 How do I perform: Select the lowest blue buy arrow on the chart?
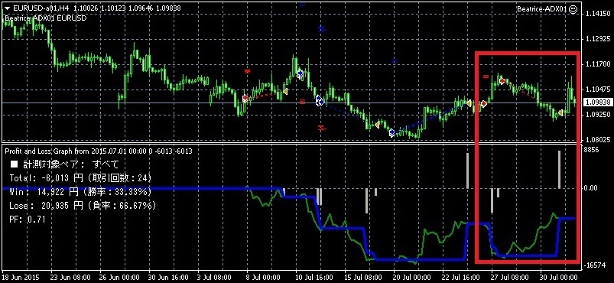392,133
